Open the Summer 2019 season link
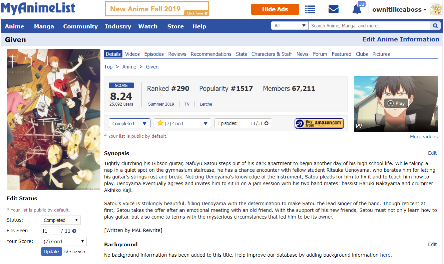The image size is (444, 264). 161,104
